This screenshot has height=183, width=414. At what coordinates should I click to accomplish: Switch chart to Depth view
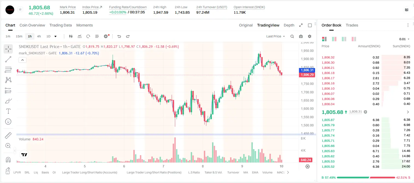click(x=289, y=25)
